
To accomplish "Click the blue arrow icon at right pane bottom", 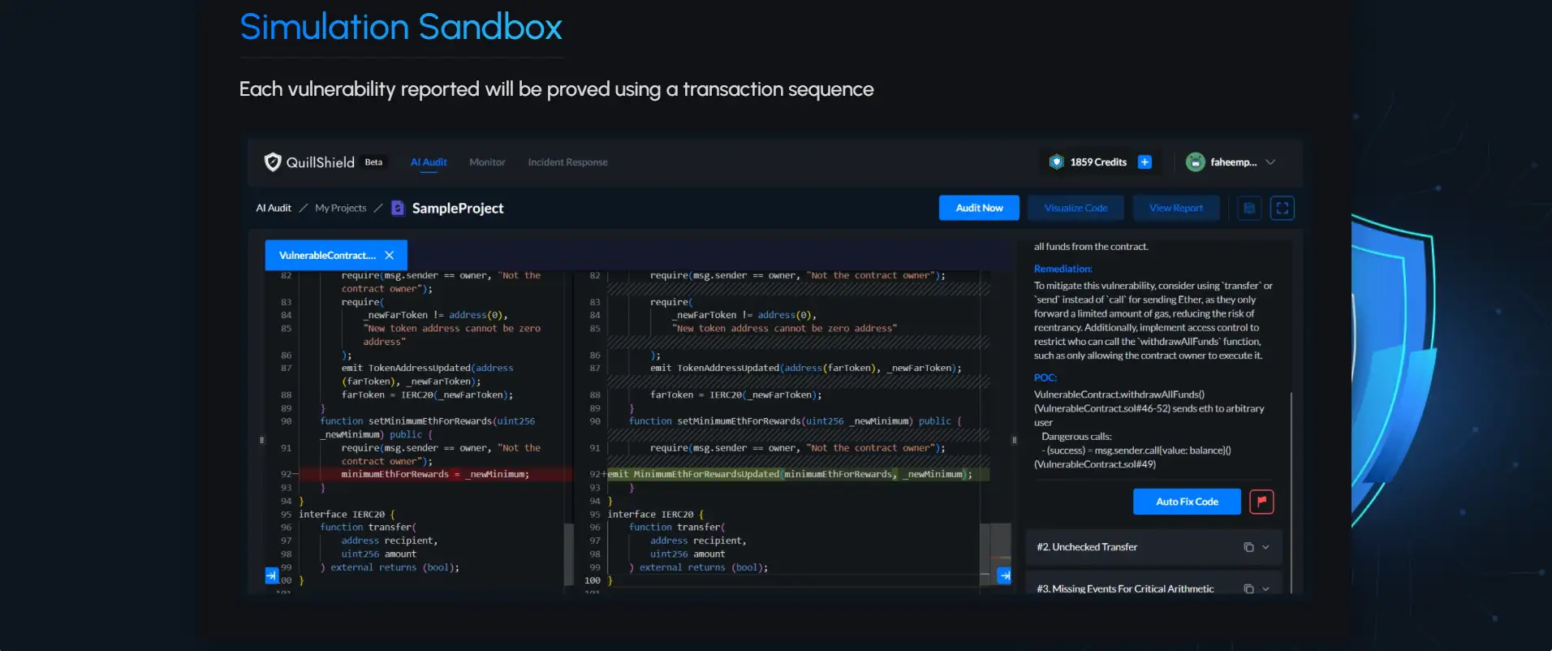I will point(1004,576).
